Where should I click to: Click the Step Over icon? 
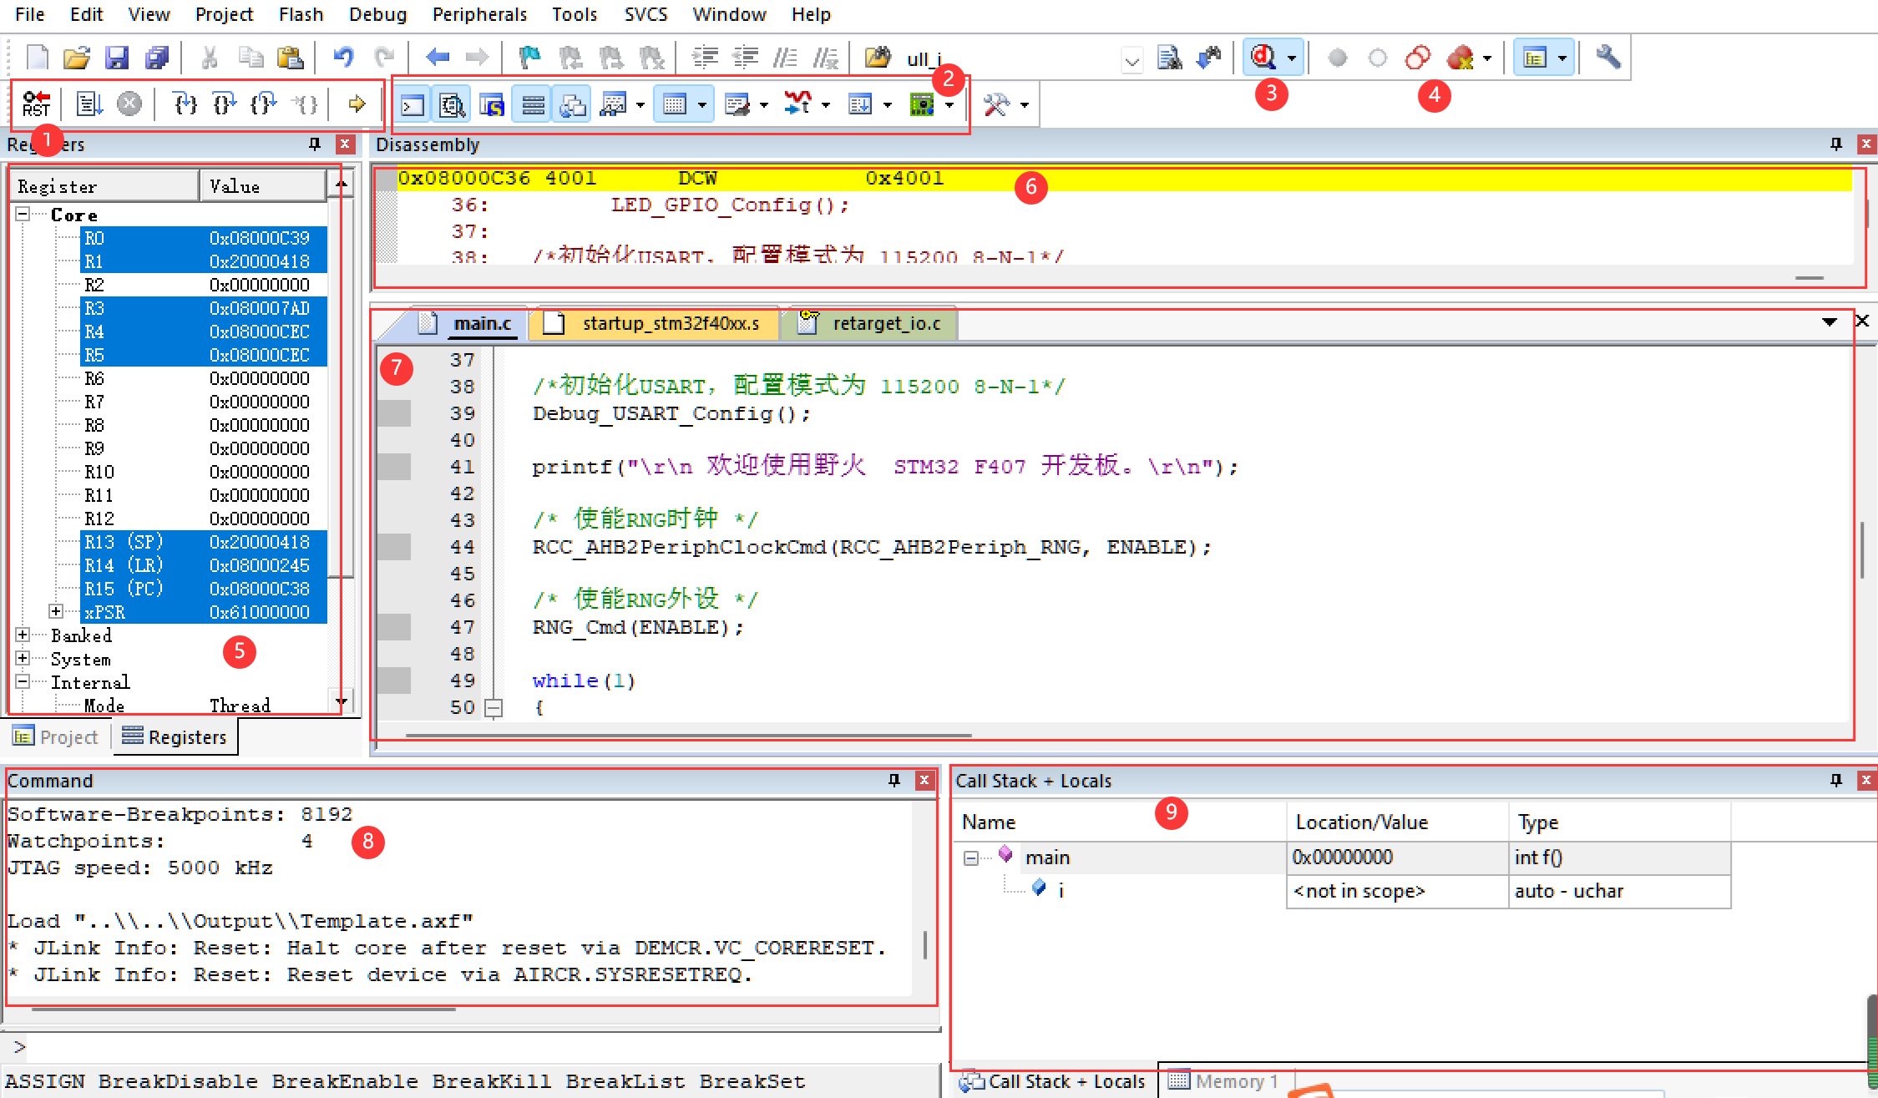(224, 104)
